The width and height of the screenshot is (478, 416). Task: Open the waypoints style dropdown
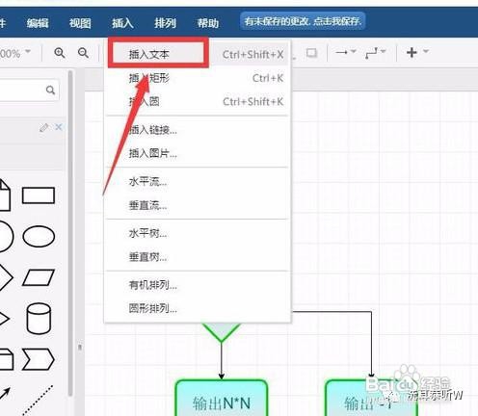coord(375,53)
